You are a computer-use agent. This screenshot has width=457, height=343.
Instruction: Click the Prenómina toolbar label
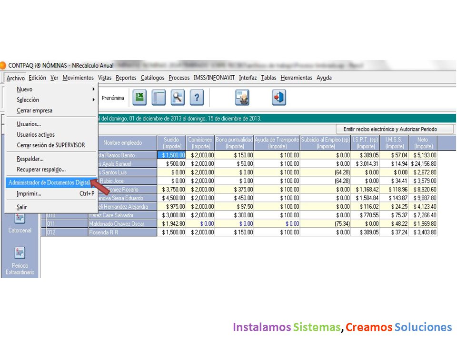(113, 98)
